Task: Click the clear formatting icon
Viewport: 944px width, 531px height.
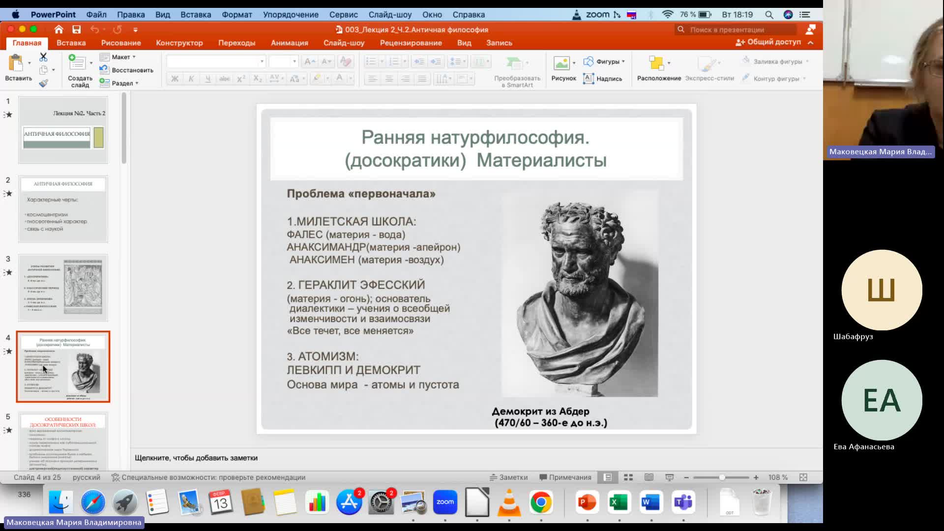Action: [346, 61]
